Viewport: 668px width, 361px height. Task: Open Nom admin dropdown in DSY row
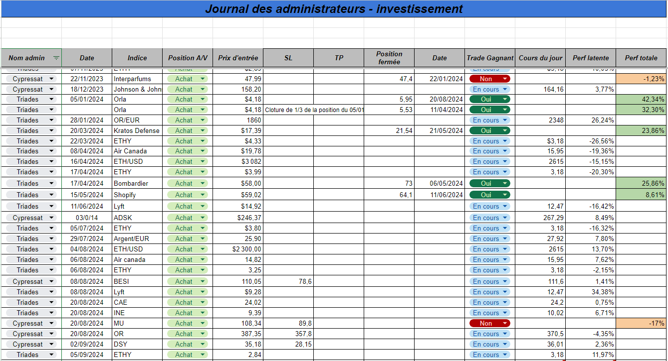(x=51, y=344)
